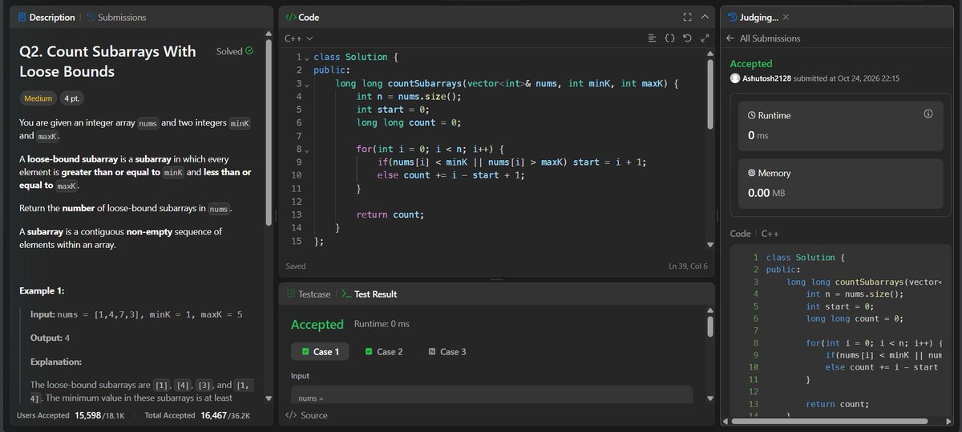Image resolution: width=962 pixels, height=432 pixels.
Task: Click the Code label in submission panel
Action: point(740,233)
